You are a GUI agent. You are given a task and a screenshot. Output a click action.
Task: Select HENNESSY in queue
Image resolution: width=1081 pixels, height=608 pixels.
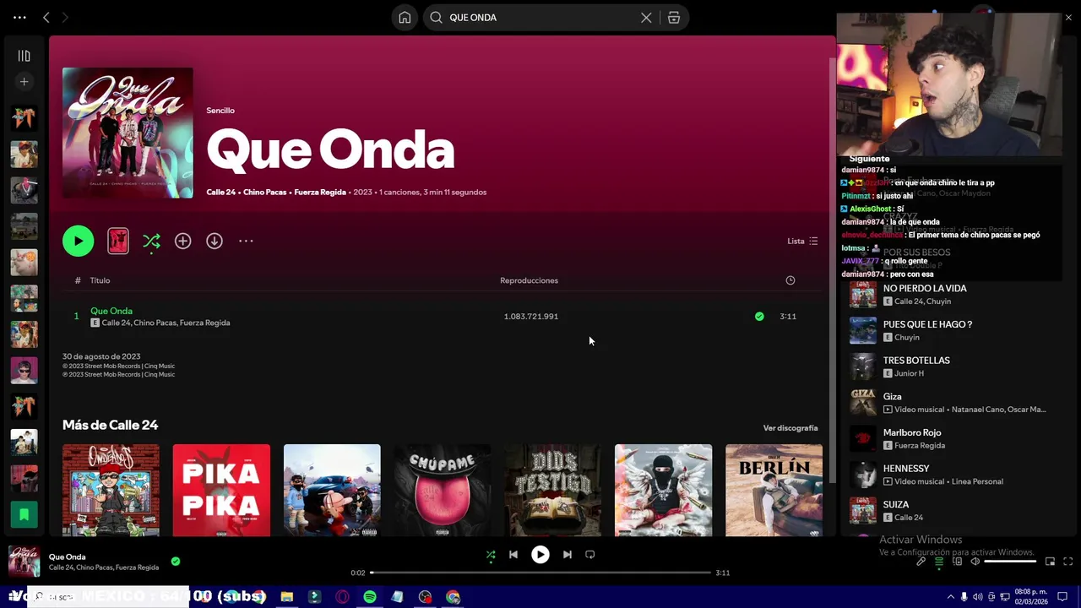pyautogui.click(x=906, y=469)
